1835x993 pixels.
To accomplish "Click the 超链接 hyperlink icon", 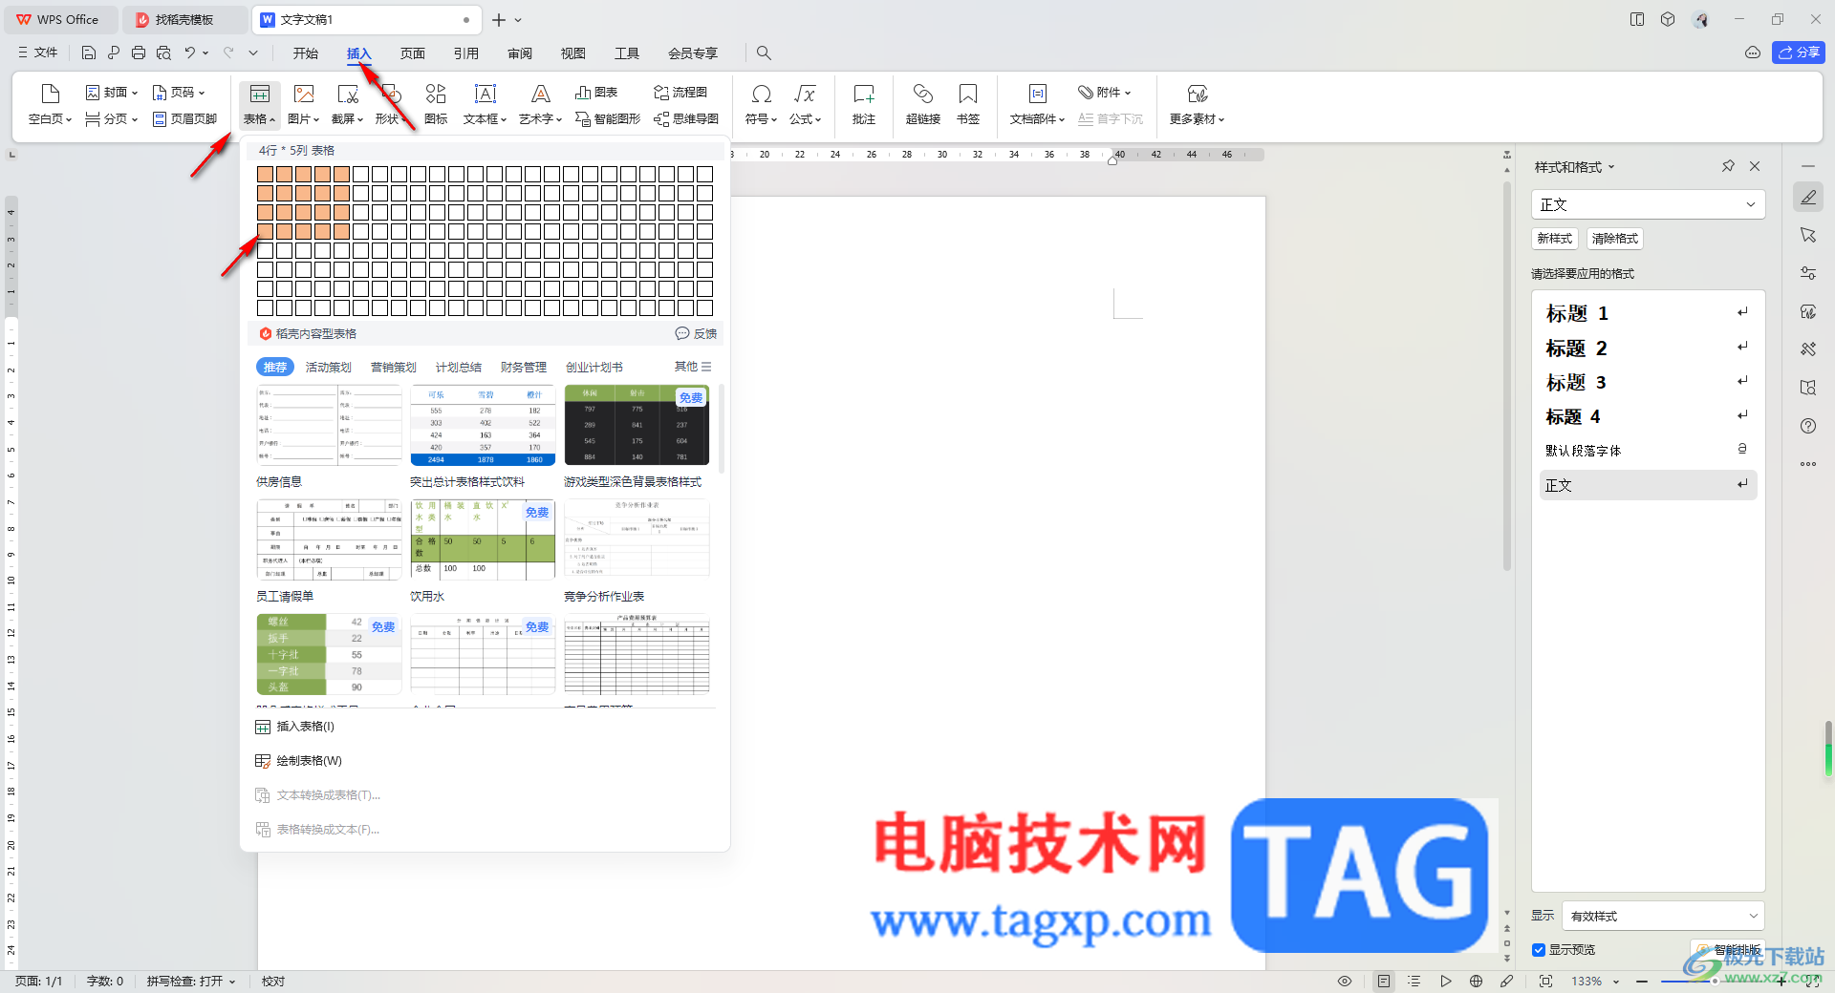I will (923, 94).
